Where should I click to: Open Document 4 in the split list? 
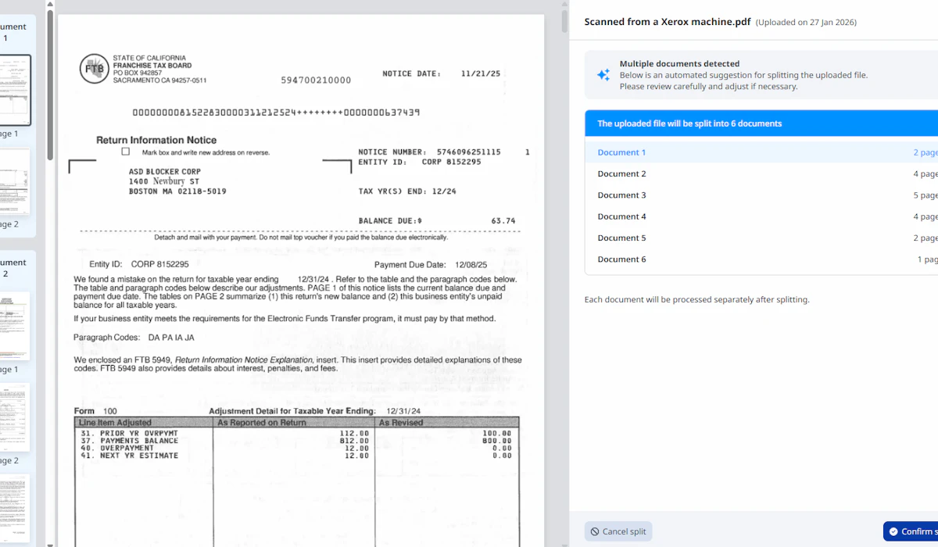click(761, 216)
